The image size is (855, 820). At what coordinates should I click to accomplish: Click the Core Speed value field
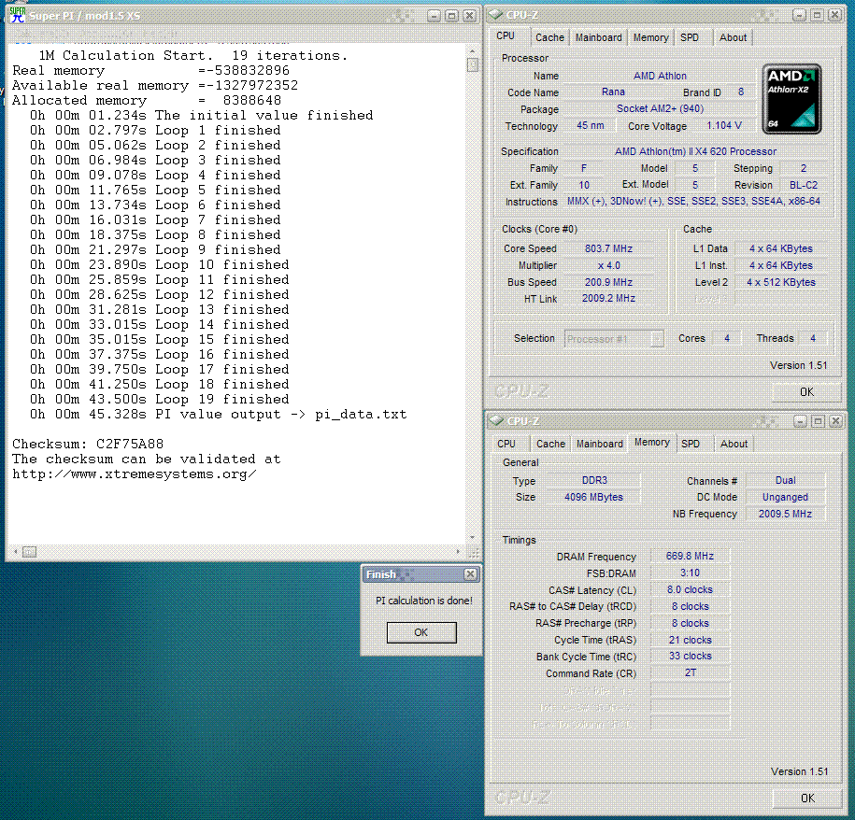(608, 248)
